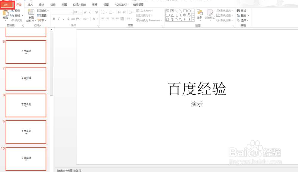Open the File (文件) tab

tap(6, 4)
